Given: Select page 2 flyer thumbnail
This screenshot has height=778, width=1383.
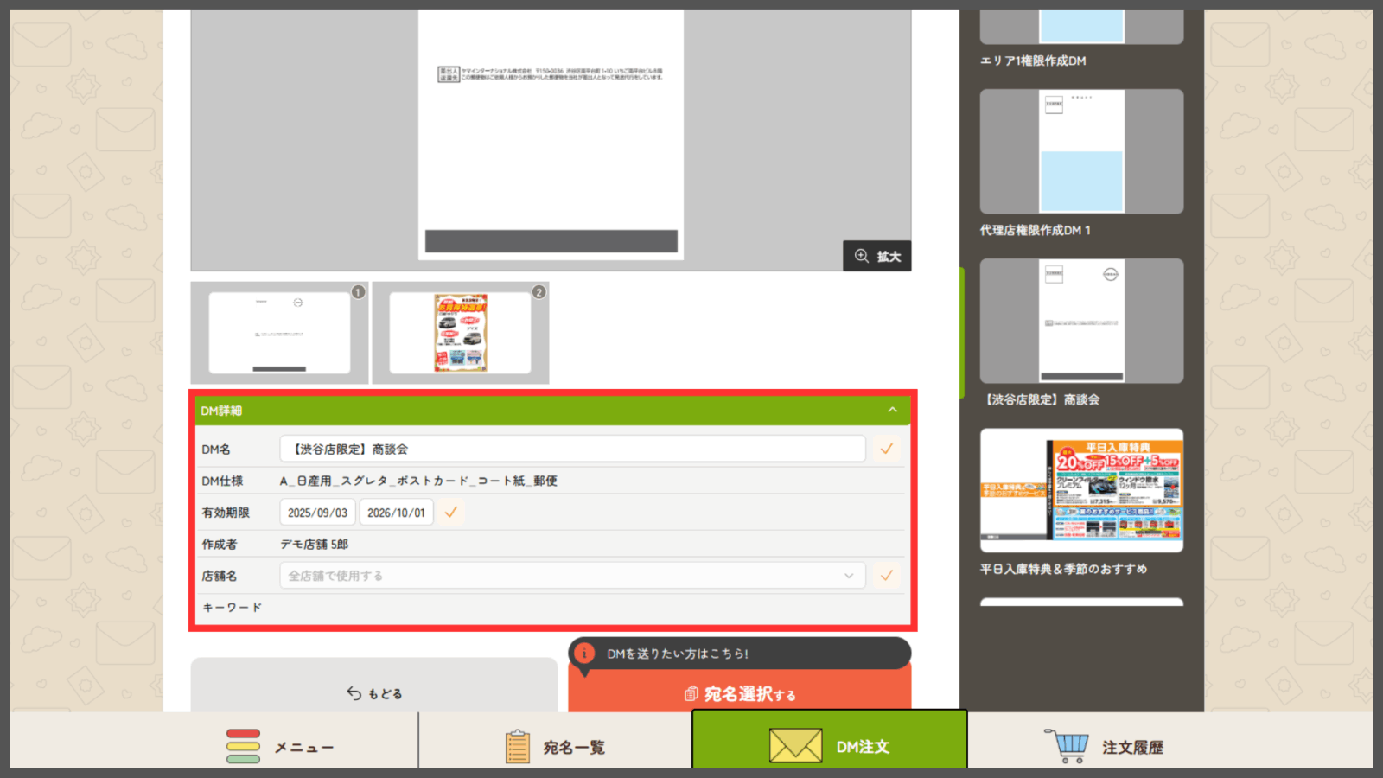Looking at the screenshot, I should 460,333.
